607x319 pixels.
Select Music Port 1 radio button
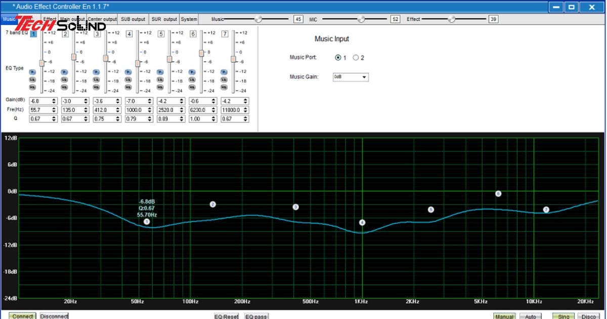click(338, 58)
